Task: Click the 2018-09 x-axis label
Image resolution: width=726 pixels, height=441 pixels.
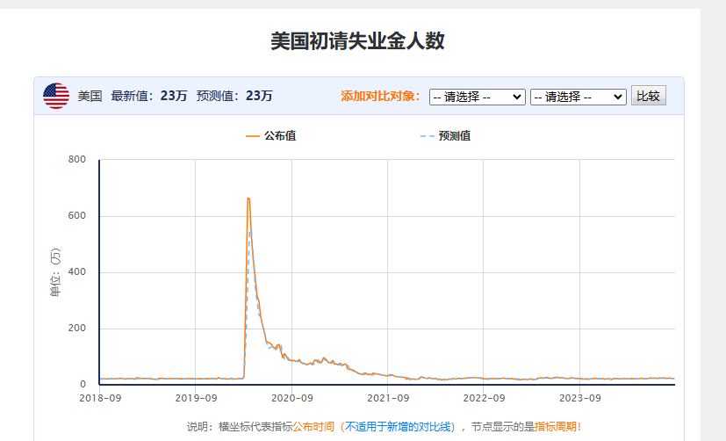Action: click(x=99, y=398)
